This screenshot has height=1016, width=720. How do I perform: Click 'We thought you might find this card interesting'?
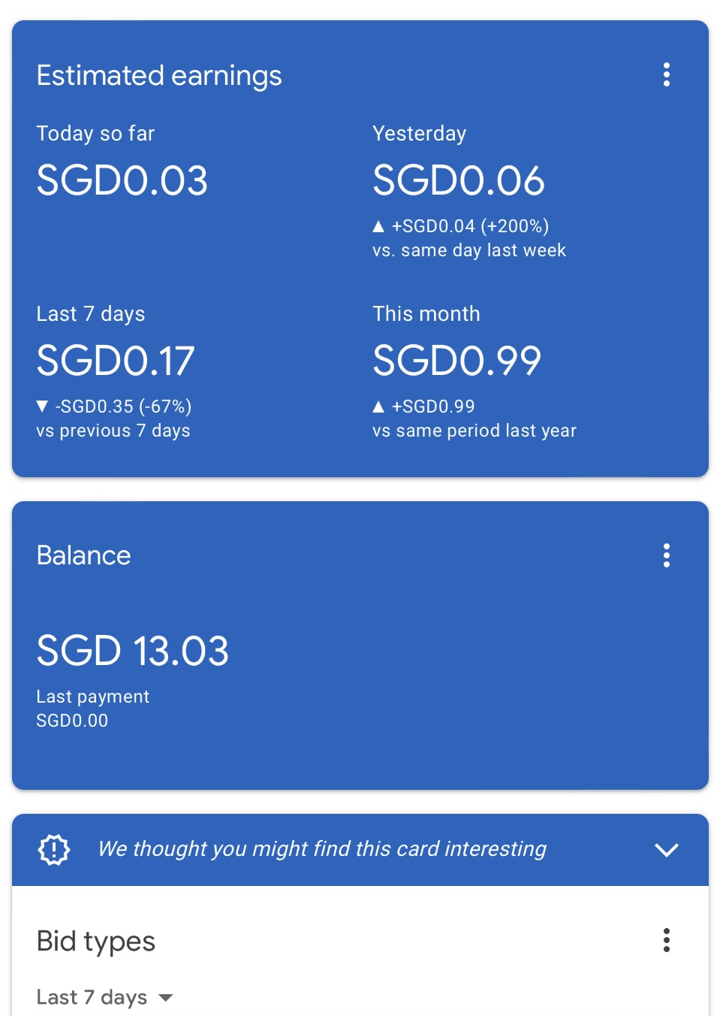coord(322,849)
